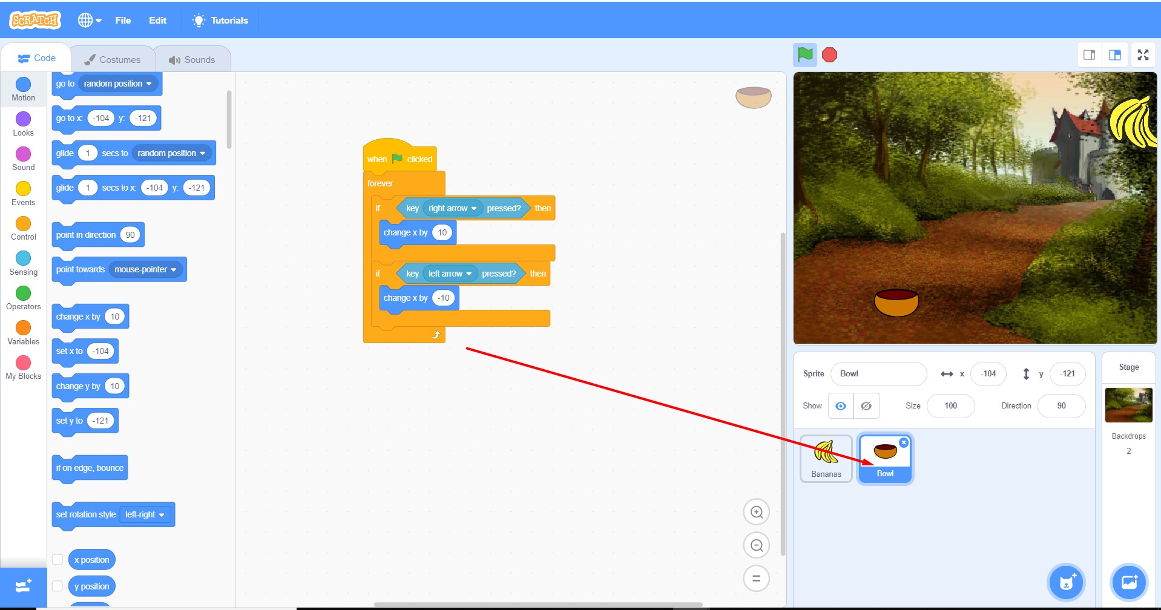Select the Bananas sprite thumbnail
This screenshot has height=610, width=1161.
pos(826,459)
